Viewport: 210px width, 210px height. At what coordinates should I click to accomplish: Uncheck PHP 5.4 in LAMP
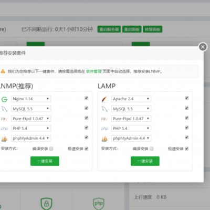[186, 128]
